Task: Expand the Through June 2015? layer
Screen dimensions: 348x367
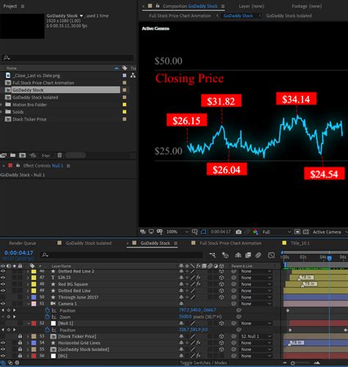Action: (28, 297)
